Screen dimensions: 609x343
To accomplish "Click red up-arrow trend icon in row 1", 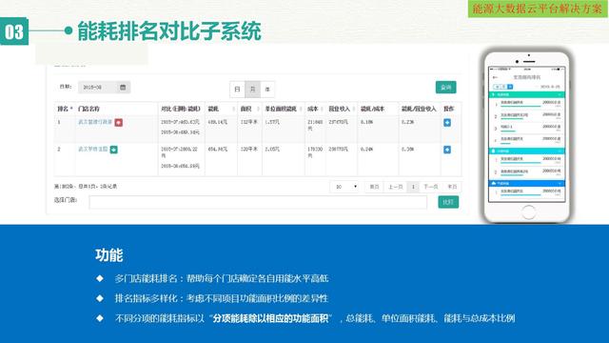I will point(118,123).
